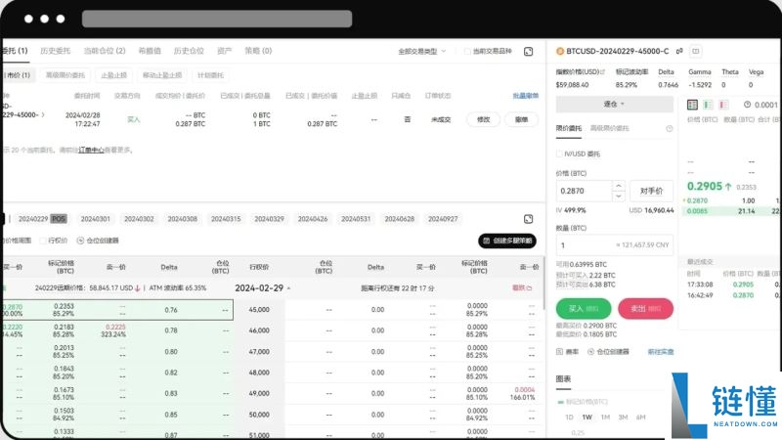This screenshot has width=782, height=440.
Task: Click icon inside create multi-leg strategy button
Action: [x=487, y=241]
